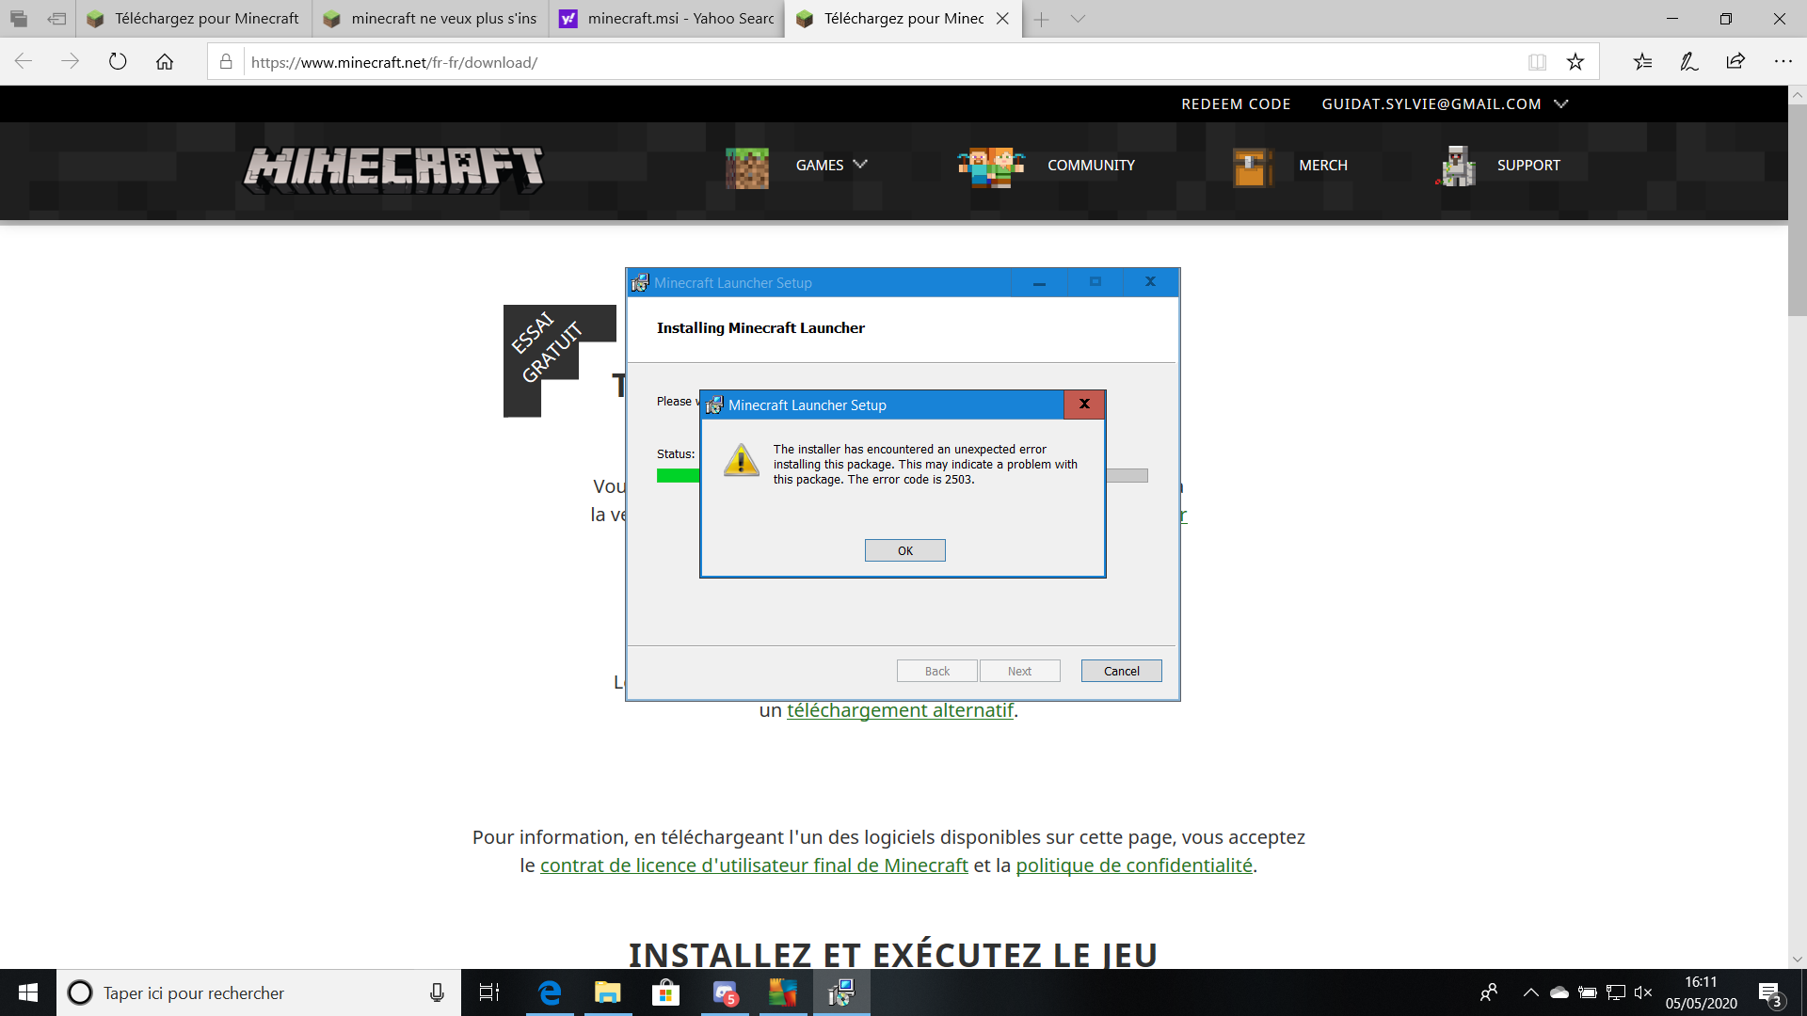Viewport: 1807px width, 1016px height.
Task: Toggle the muted volume speaker icon
Action: click(x=1643, y=992)
